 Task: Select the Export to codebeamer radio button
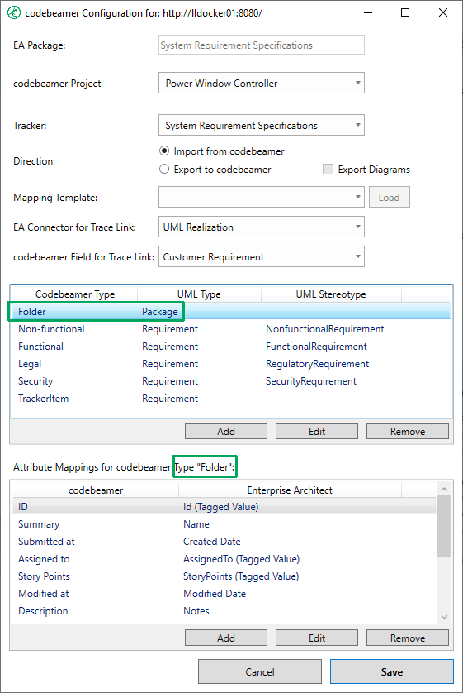point(164,170)
